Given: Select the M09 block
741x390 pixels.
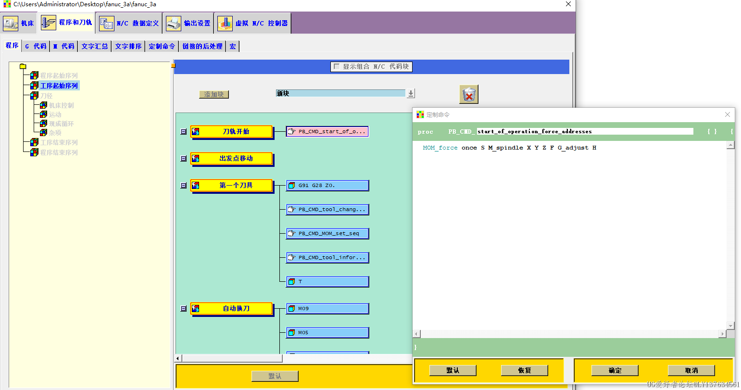Looking at the screenshot, I should point(327,309).
